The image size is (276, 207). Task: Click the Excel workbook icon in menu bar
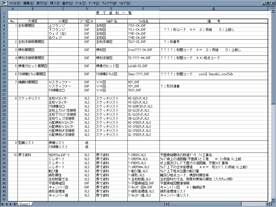pyautogui.click(x=5, y=3)
